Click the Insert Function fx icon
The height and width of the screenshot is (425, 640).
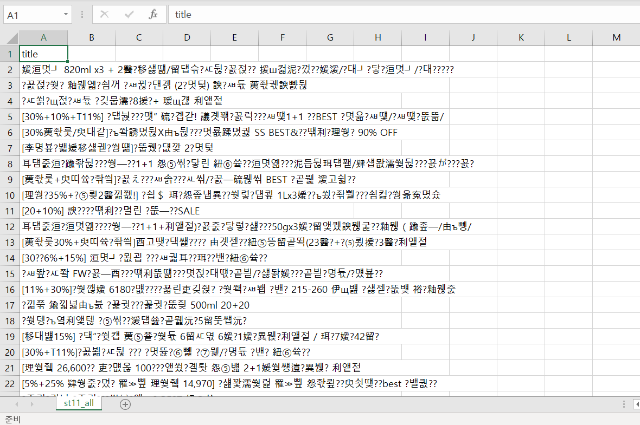153,15
